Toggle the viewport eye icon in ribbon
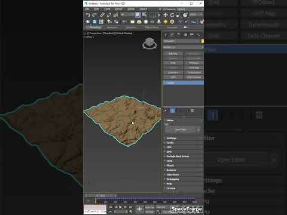The height and width of the screenshot is (215, 287). tap(185, 27)
